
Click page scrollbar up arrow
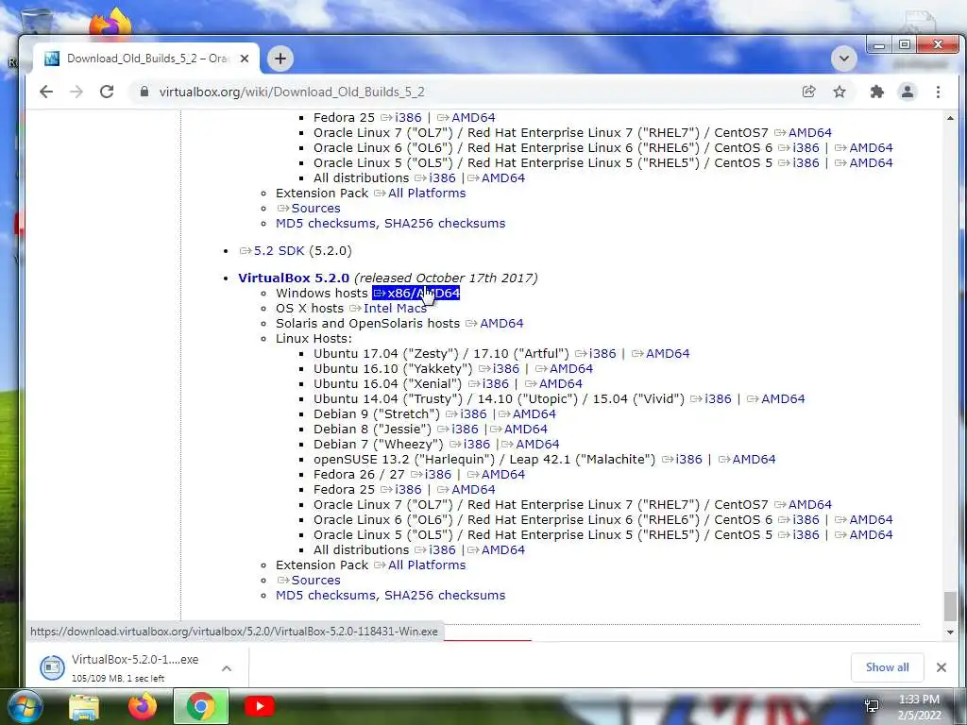pos(950,118)
